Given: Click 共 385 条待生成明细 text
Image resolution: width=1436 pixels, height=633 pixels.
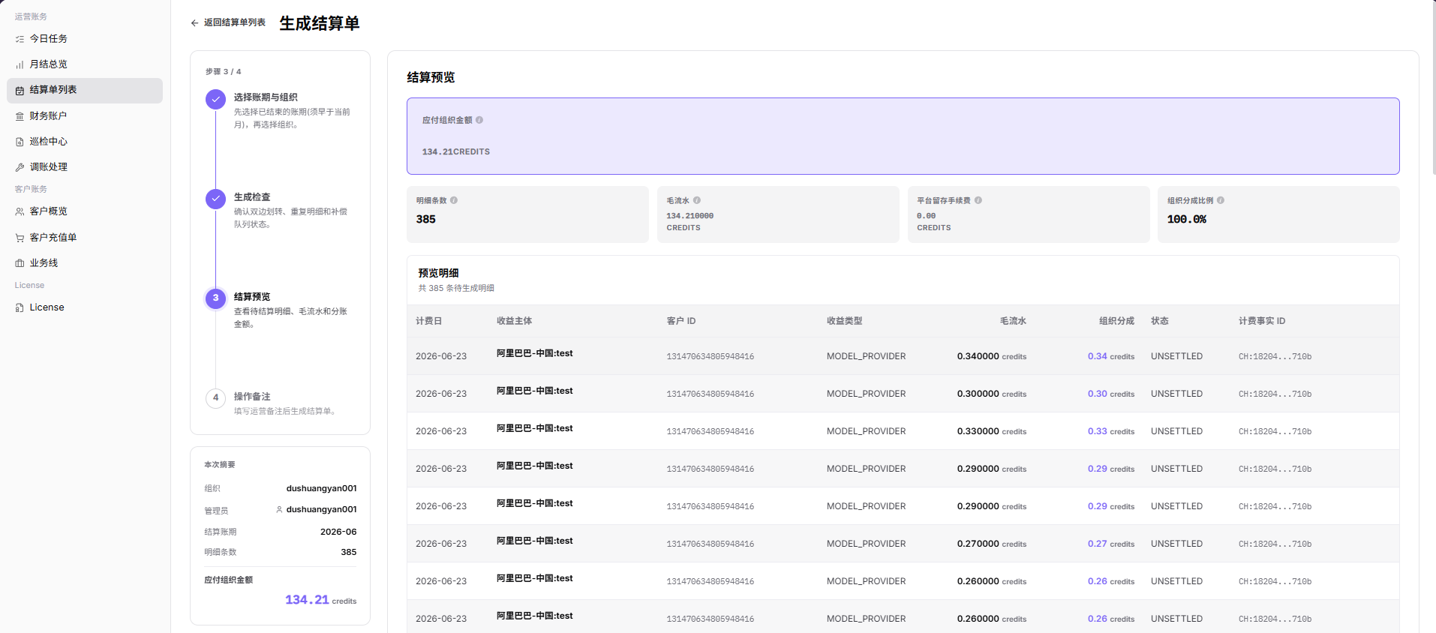Looking at the screenshot, I should pyautogui.click(x=456, y=288).
